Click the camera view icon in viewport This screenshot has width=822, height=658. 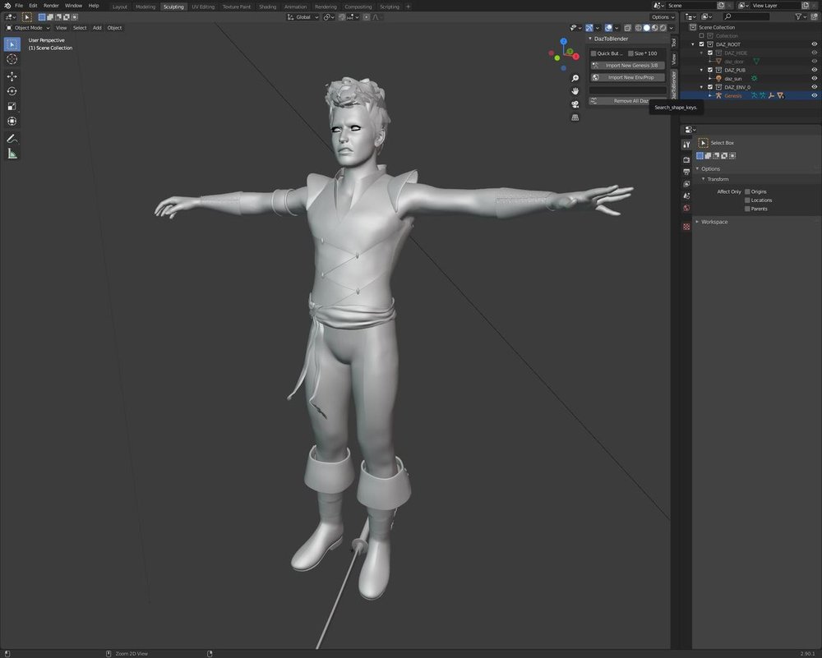click(575, 104)
